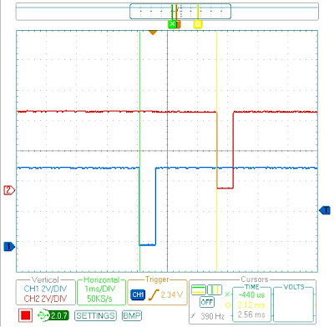The image size is (334, 327).
Task: Click the blue channel 1 ground marker
Action: [9, 247]
